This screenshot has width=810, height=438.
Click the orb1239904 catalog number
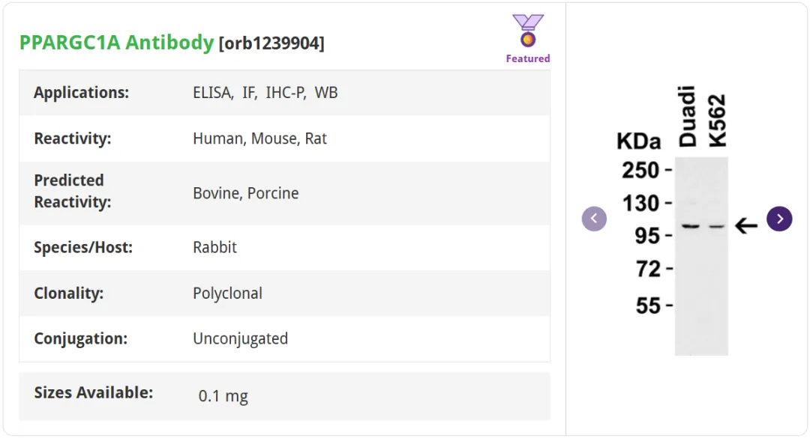[271, 43]
